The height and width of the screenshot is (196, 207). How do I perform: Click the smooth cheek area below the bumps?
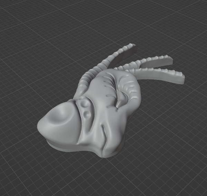[x=88, y=129]
